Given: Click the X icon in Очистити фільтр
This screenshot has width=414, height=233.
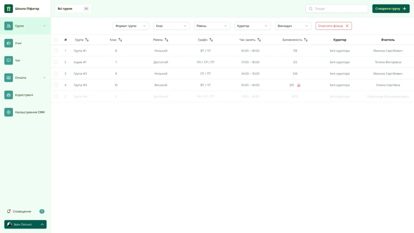Looking at the screenshot, I should 347,26.
